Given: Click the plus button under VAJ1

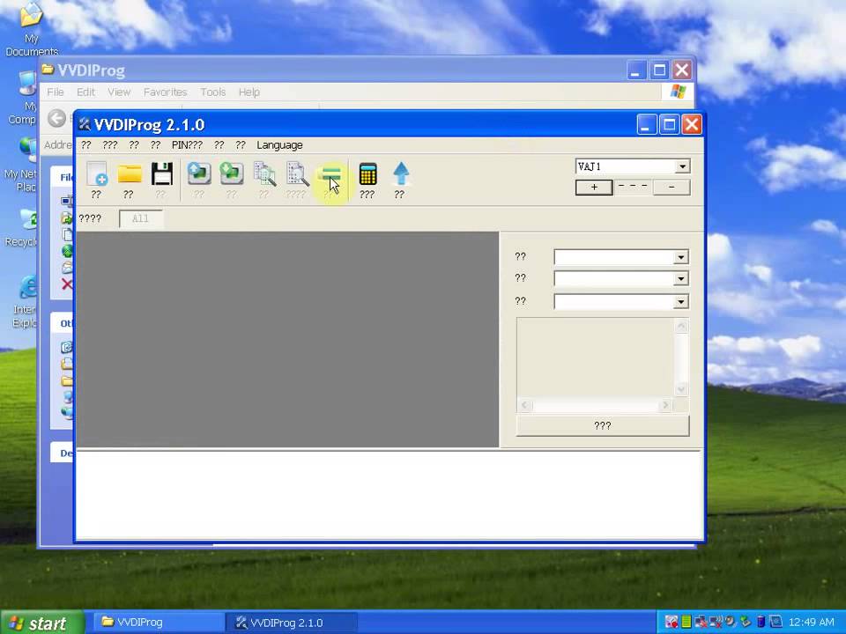Looking at the screenshot, I should (594, 188).
